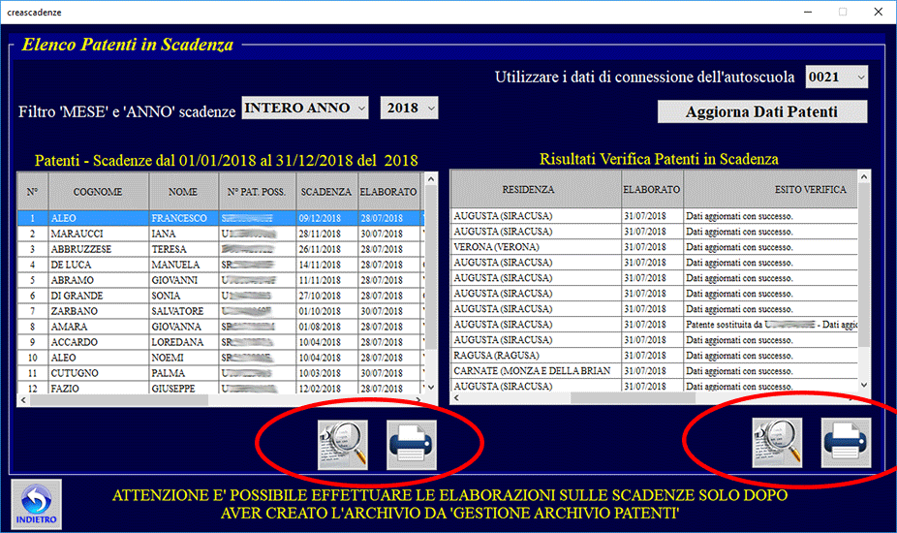
Task: Click the NOME column header
Action: point(183,192)
